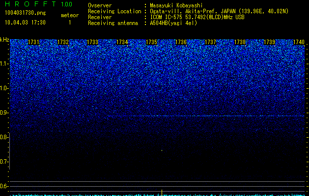Click the 1732 time marker
This screenshot has width=309, height=196.
pos(63,42)
